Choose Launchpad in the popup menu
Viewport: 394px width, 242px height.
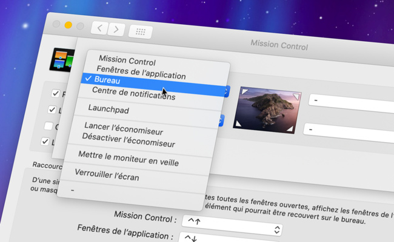click(109, 109)
